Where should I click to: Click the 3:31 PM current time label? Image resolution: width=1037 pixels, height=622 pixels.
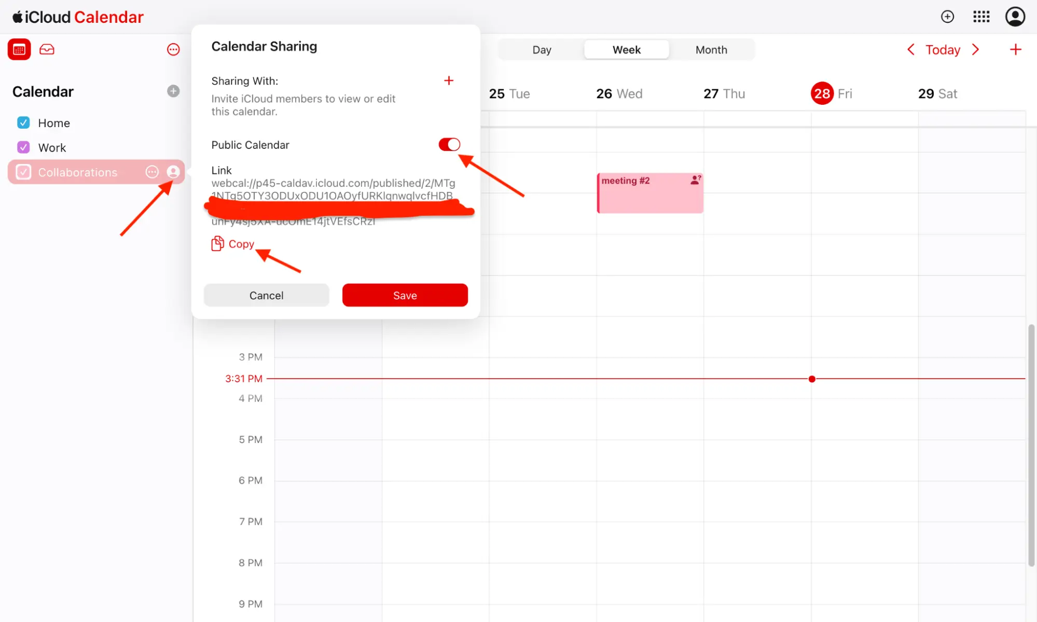[x=243, y=379]
